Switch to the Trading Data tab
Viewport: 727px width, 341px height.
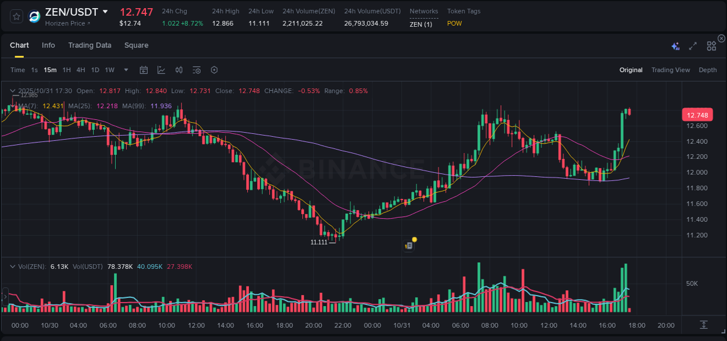90,45
